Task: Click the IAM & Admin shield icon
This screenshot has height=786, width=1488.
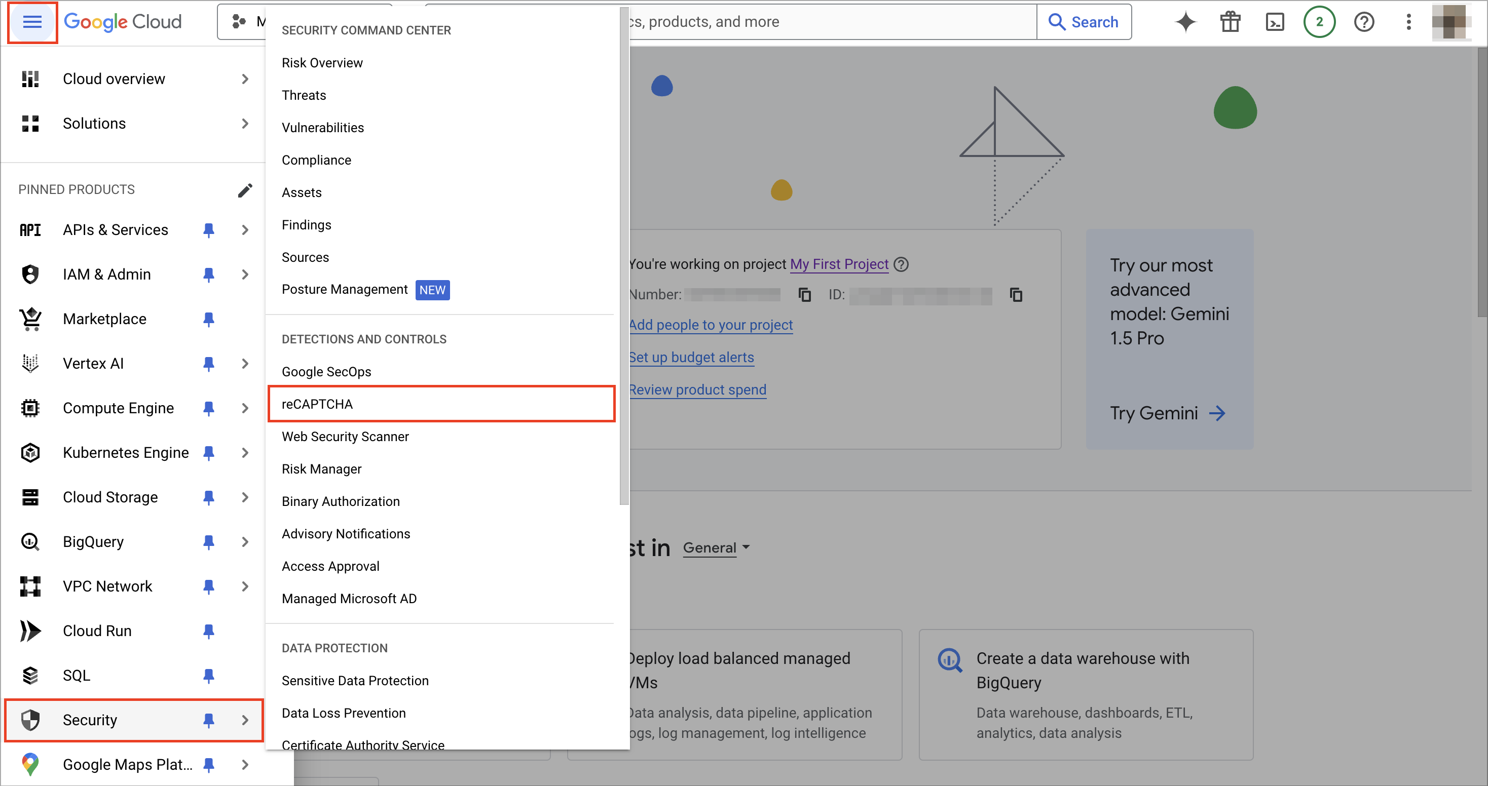Action: click(30, 274)
